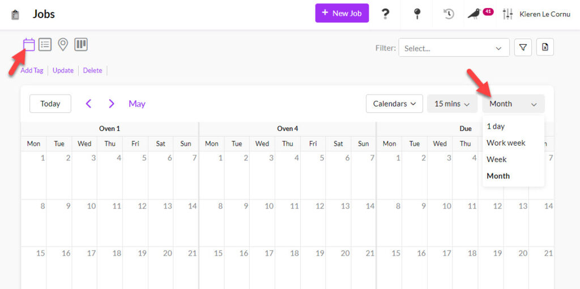Click the pin icon in header

click(417, 14)
